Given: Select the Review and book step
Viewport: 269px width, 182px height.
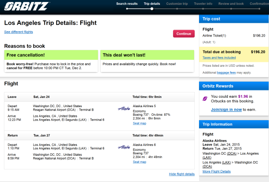Looking at the screenshot, I should (x=231, y=3).
